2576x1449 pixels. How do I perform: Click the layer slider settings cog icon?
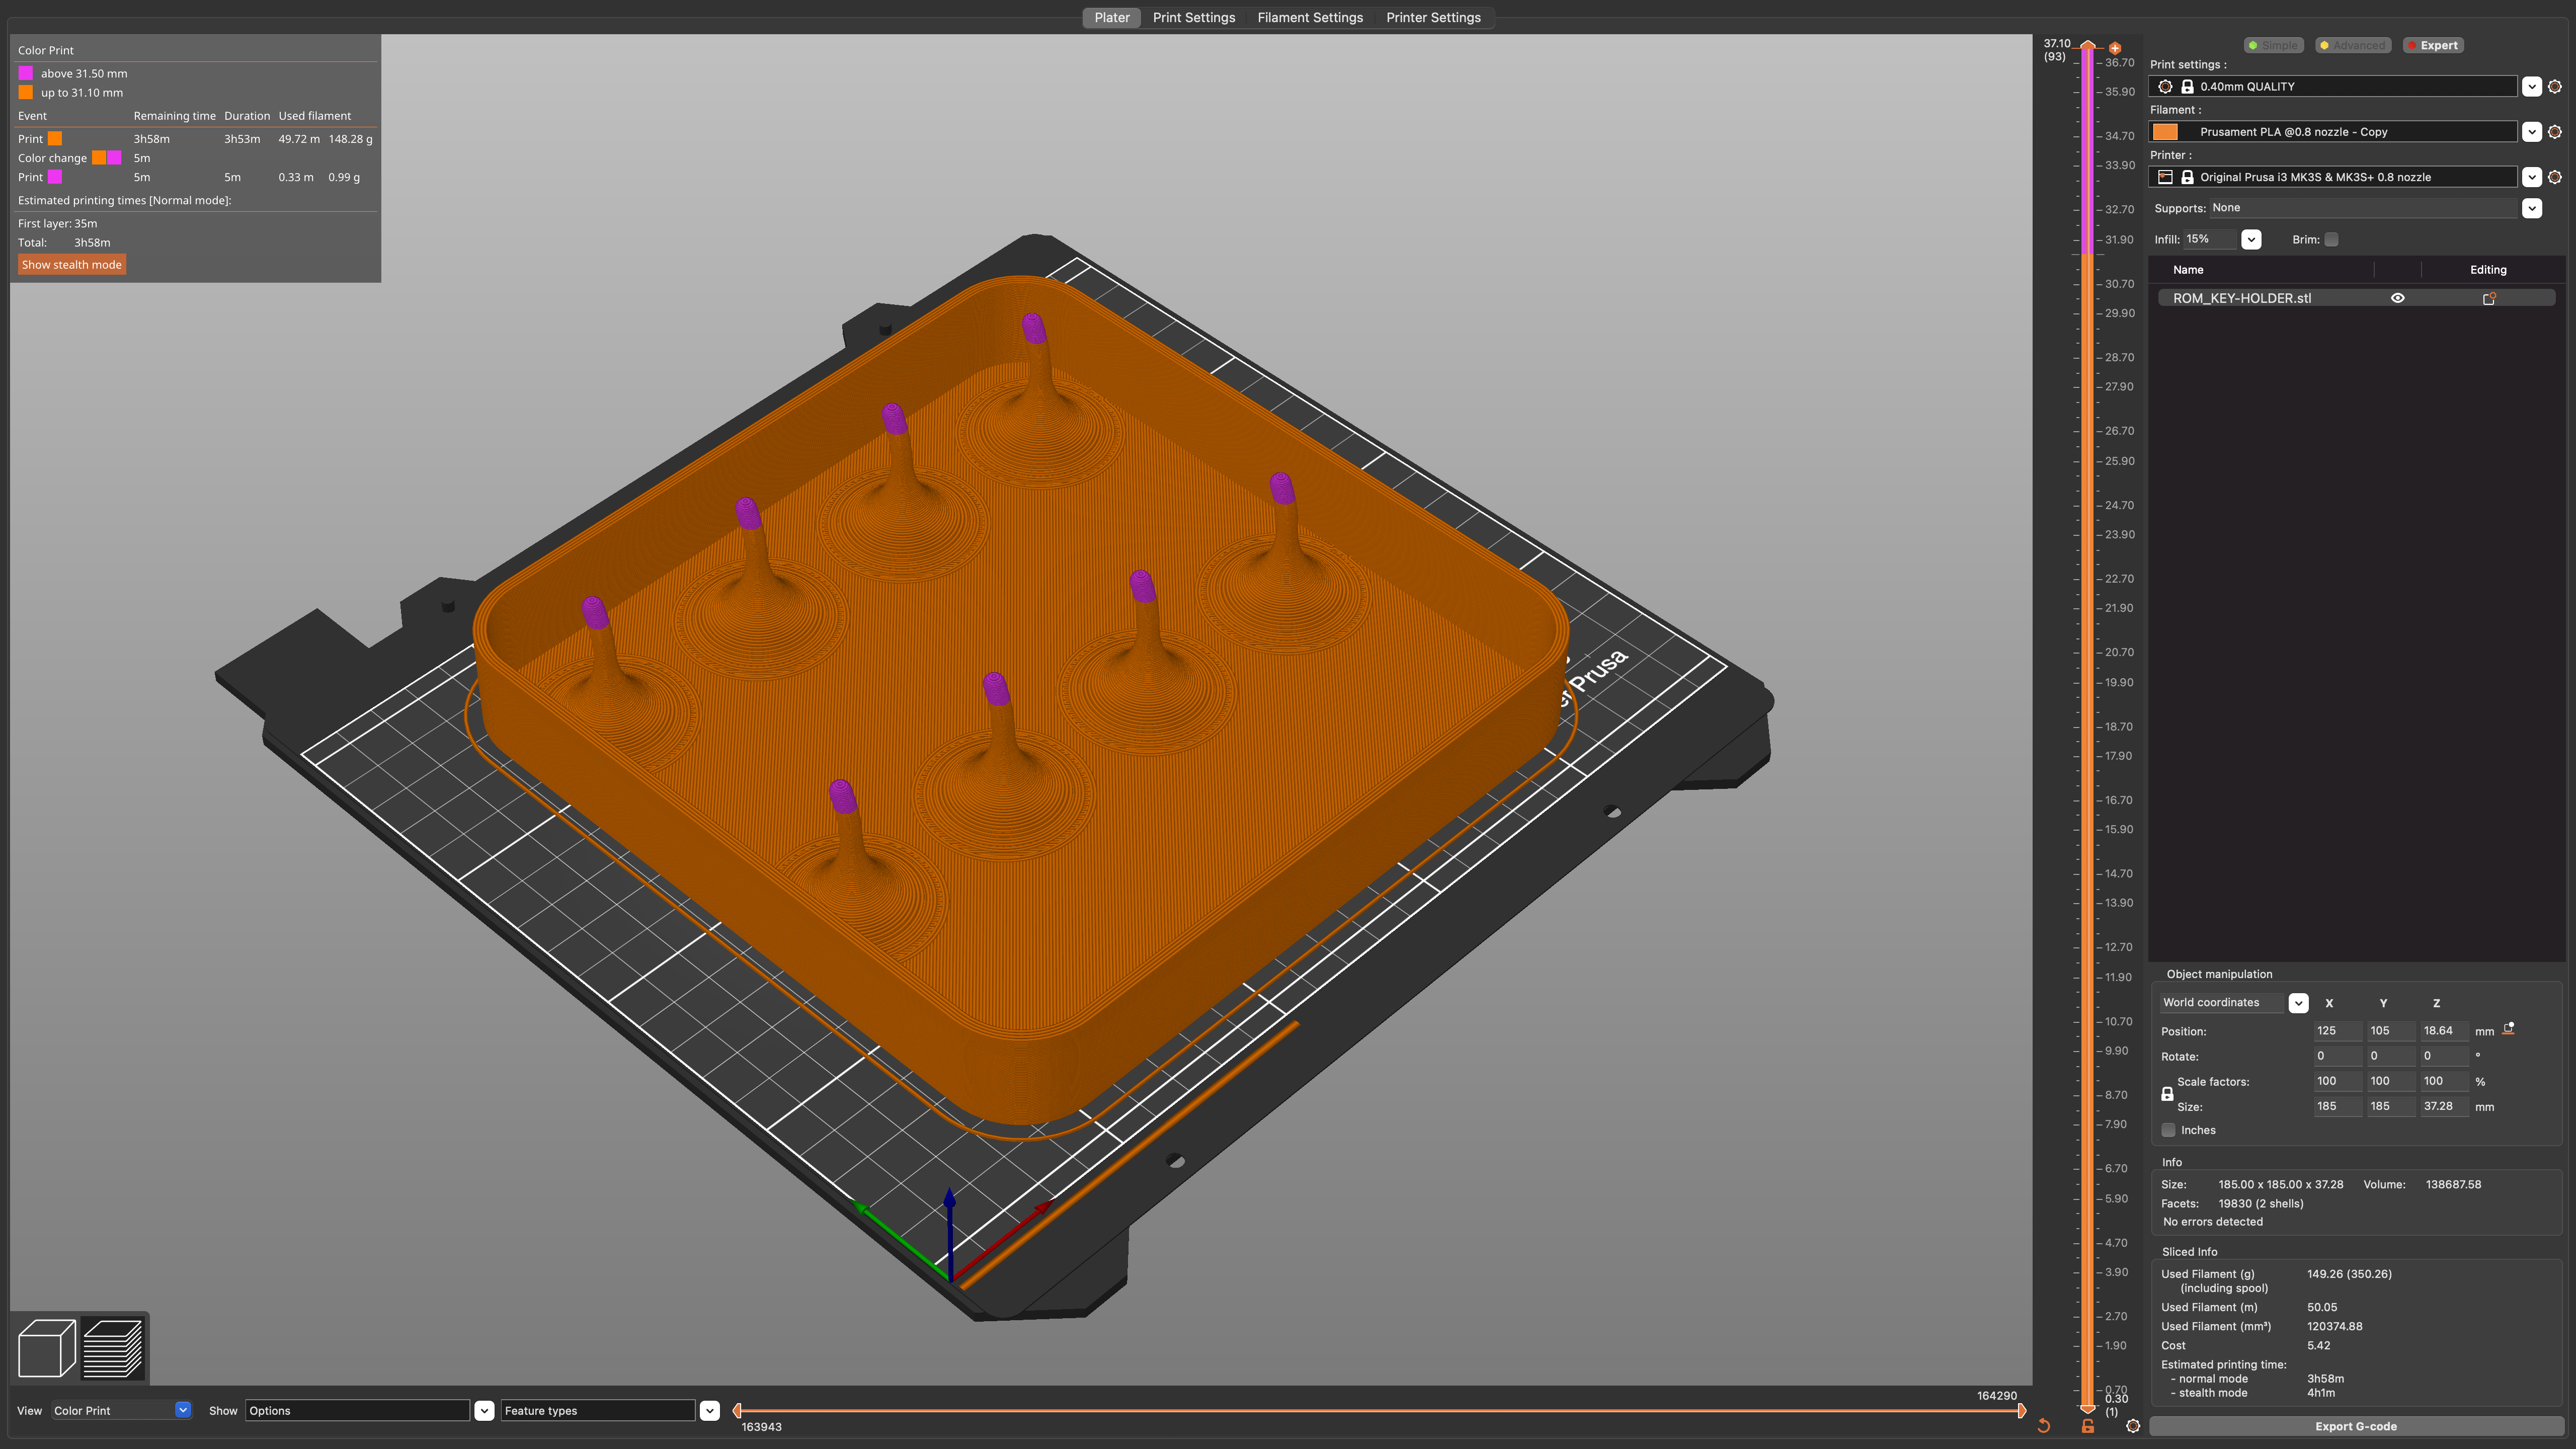tap(2133, 1426)
